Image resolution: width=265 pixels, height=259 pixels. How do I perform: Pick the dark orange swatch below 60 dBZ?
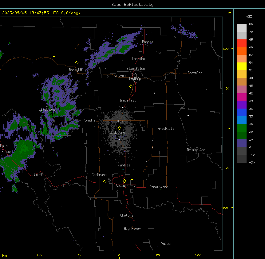pyautogui.click(x=242, y=51)
